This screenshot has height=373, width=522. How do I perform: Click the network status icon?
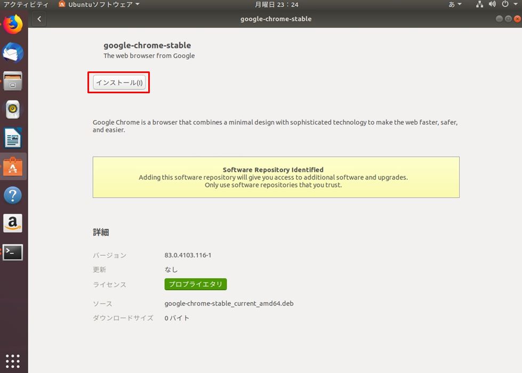click(479, 4)
